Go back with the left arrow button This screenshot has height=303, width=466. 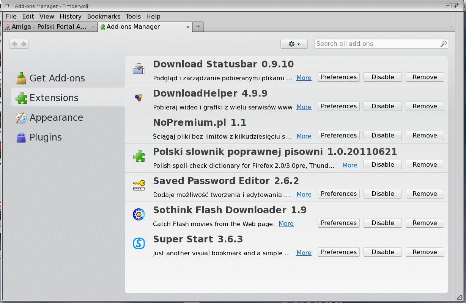click(14, 44)
